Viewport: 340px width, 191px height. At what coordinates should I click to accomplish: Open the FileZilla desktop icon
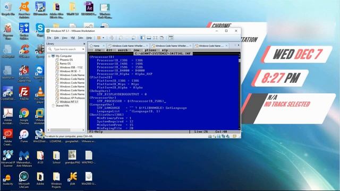click(24, 93)
